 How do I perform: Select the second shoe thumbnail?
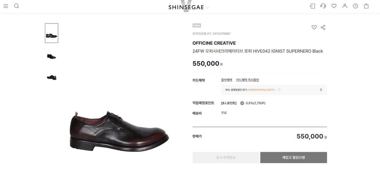(x=52, y=56)
